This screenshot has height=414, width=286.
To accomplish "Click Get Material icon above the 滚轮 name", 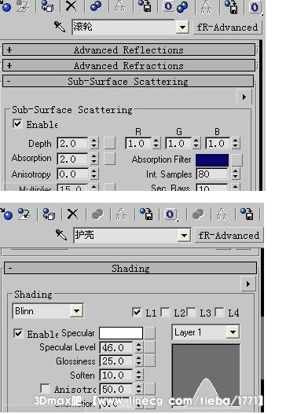I will (5, 6).
